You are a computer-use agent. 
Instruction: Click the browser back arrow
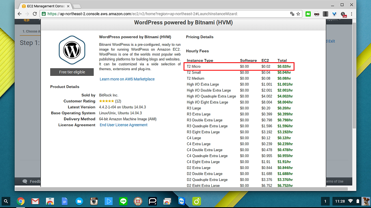[19, 14]
